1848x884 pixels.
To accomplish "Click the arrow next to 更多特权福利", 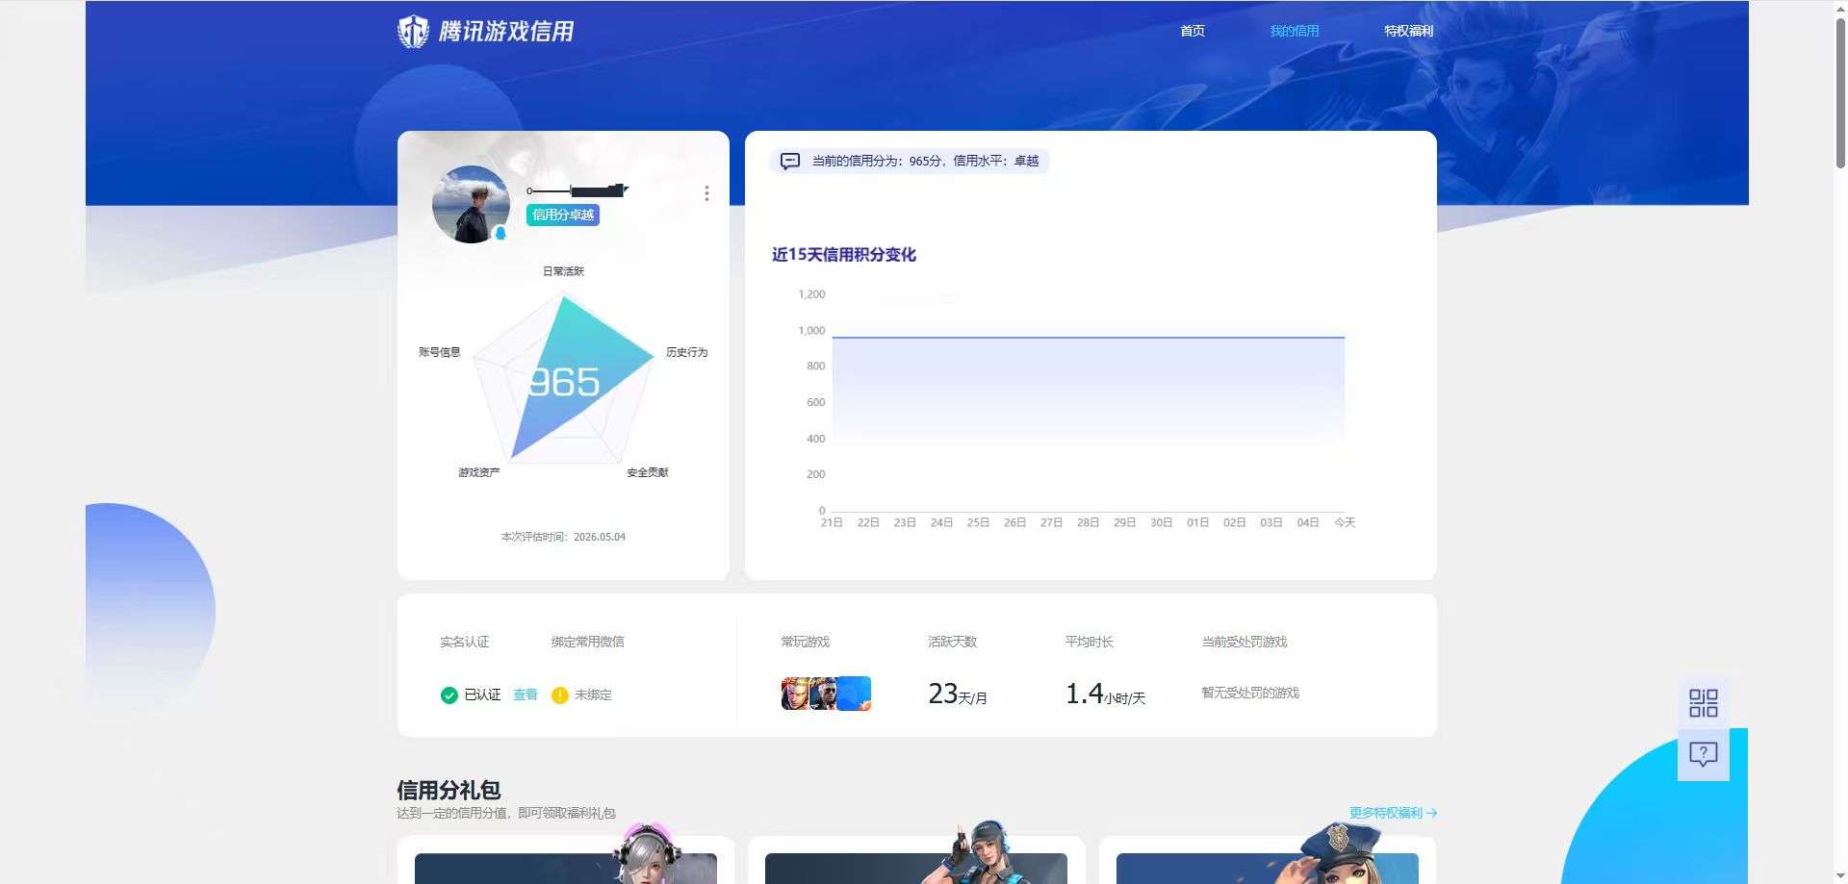I will pyautogui.click(x=1432, y=813).
